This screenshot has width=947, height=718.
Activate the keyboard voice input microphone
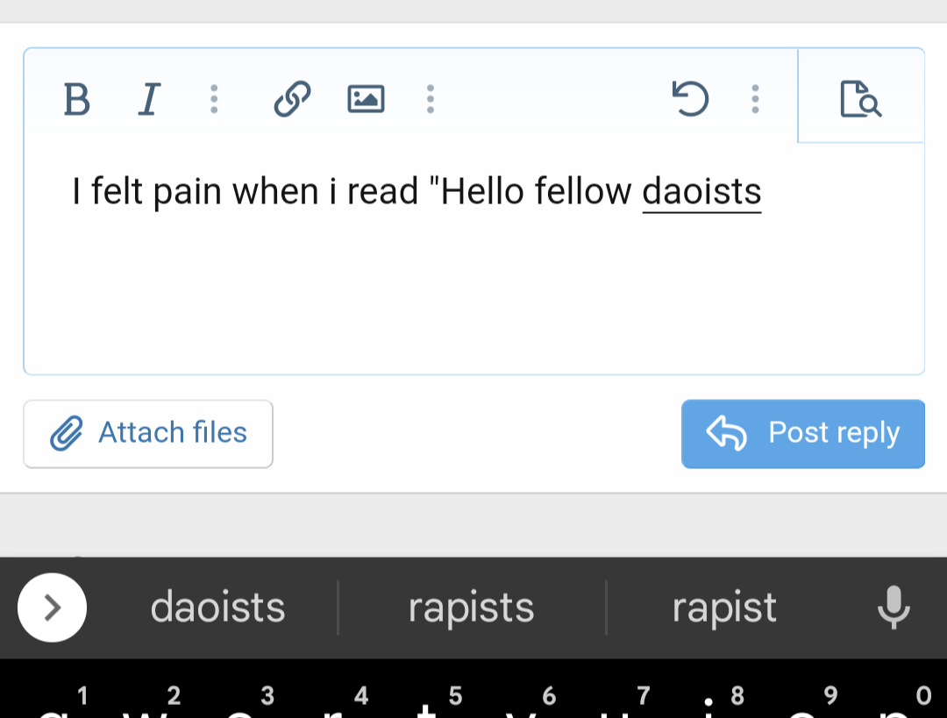click(x=893, y=607)
